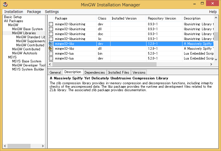The width and height of the screenshot is (221, 151).
Task: Open the Help menu
Action: point(213,12)
